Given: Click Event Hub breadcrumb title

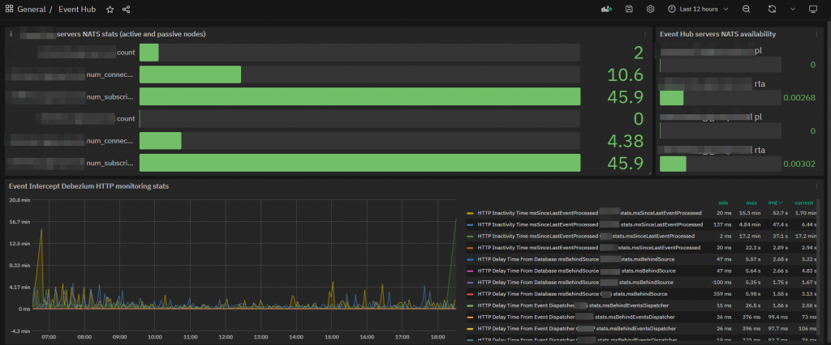Looking at the screenshot, I should (x=77, y=9).
